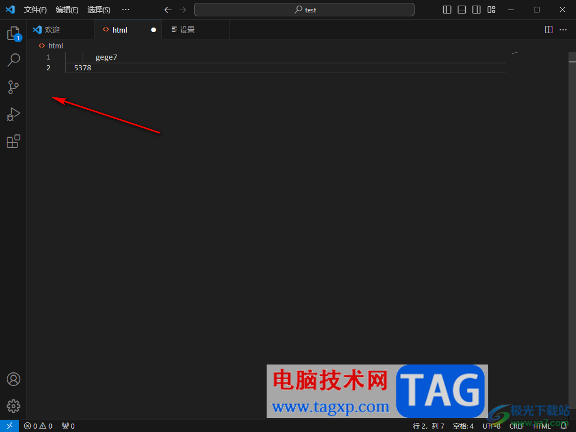Open the notifications bell icon
Image resolution: width=576 pixels, height=432 pixels.
[x=564, y=426]
